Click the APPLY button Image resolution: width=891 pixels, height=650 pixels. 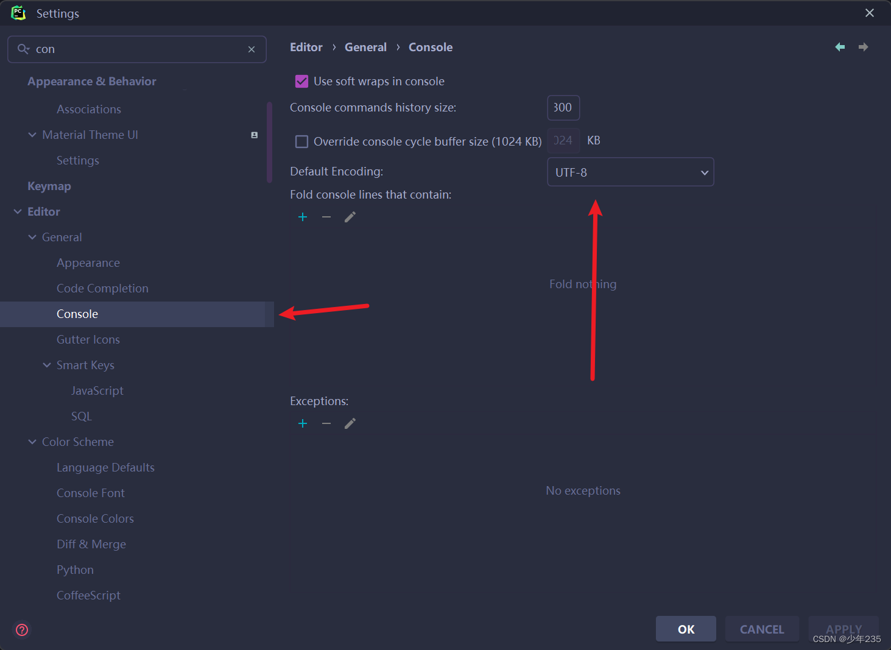coord(843,629)
